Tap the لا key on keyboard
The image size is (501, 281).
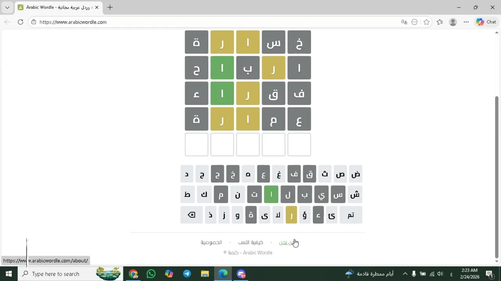coord(278,215)
